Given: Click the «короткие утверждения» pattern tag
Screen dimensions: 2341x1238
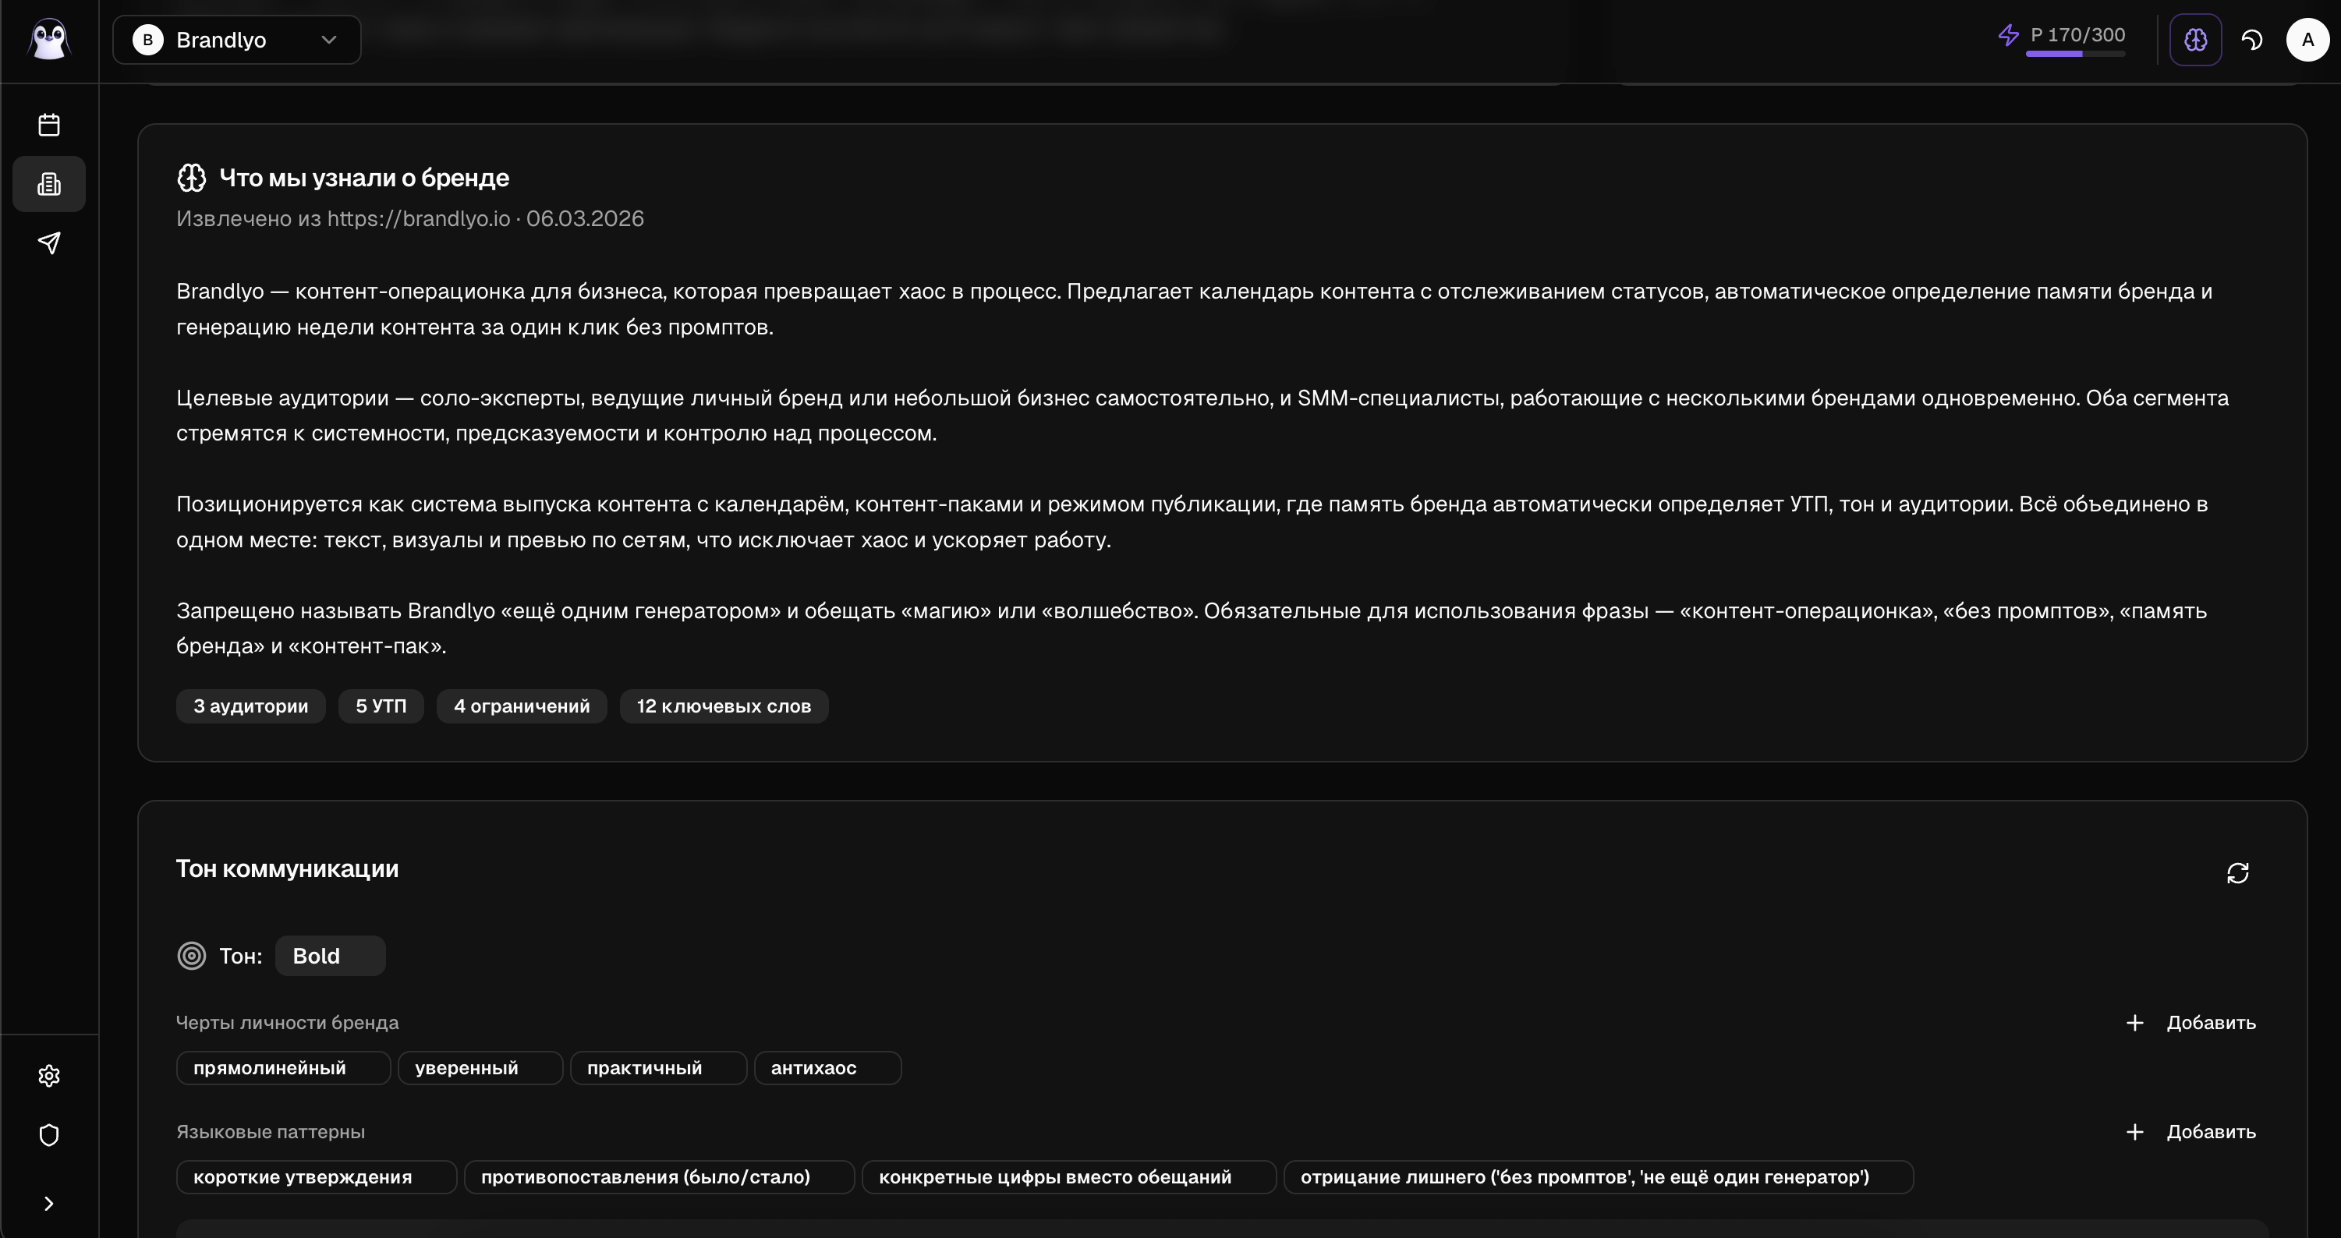Looking at the screenshot, I should pyautogui.click(x=315, y=1177).
